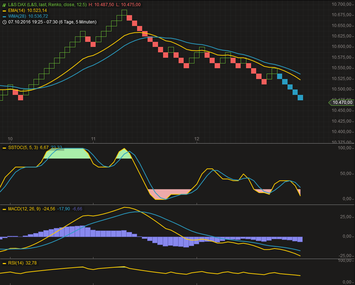Select the blue WMA(28) legend line icon
Image resolution: width=355 pixels, height=285 pixels.
pos(4,16)
